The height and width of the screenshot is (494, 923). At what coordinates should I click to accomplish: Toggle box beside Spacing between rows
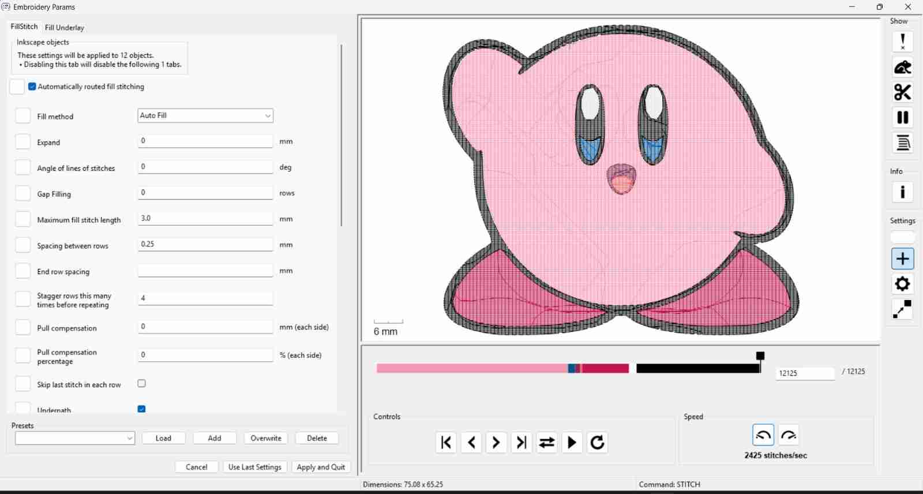[23, 245]
